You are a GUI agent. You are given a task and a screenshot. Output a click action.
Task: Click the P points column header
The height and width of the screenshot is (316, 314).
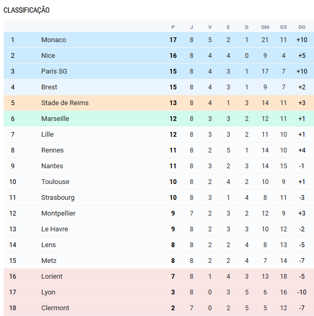[173, 27]
